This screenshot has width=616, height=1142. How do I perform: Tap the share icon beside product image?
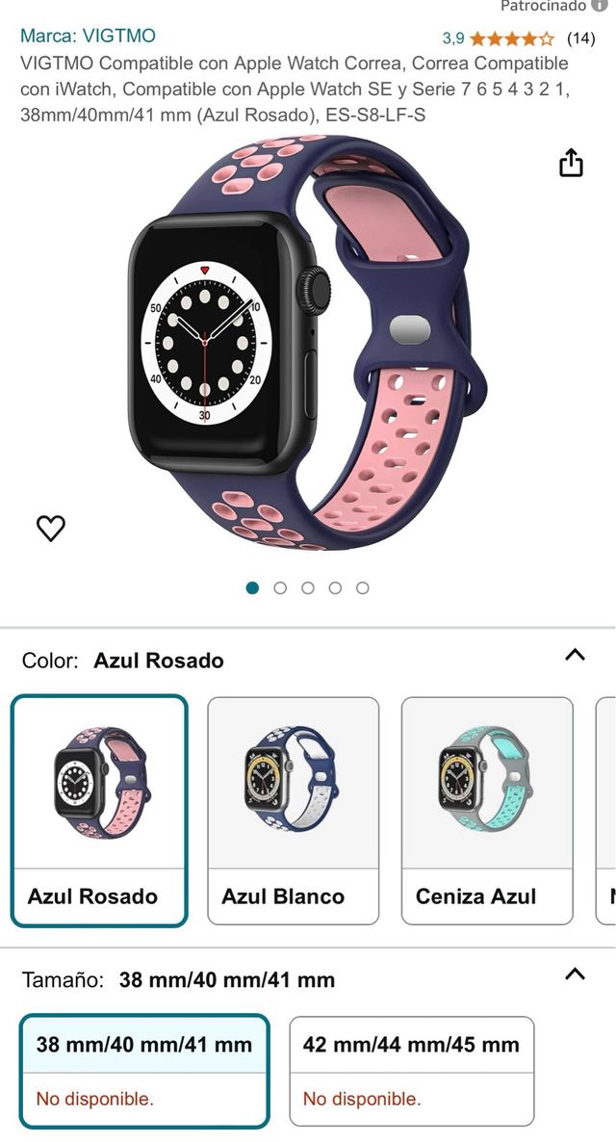click(x=571, y=163)
